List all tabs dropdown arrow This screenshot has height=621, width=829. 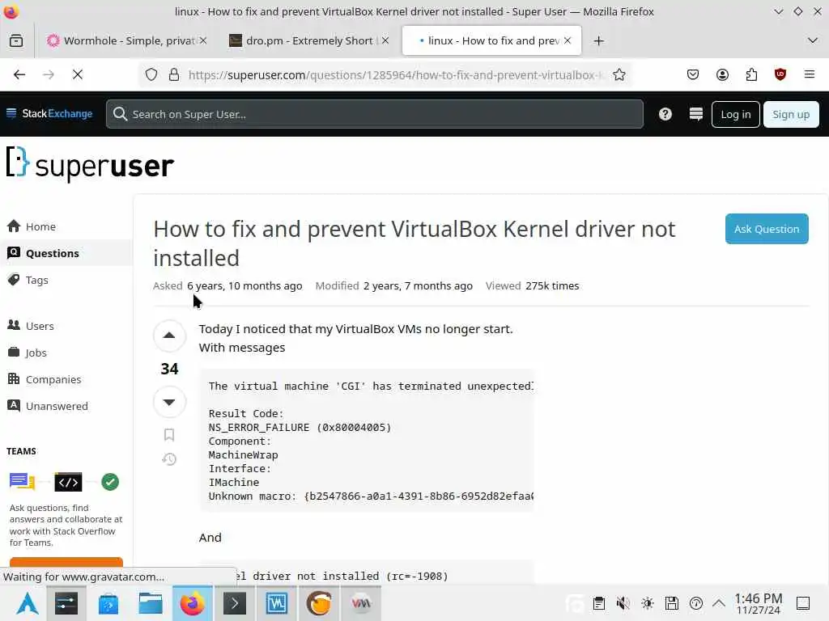(813, 40)
